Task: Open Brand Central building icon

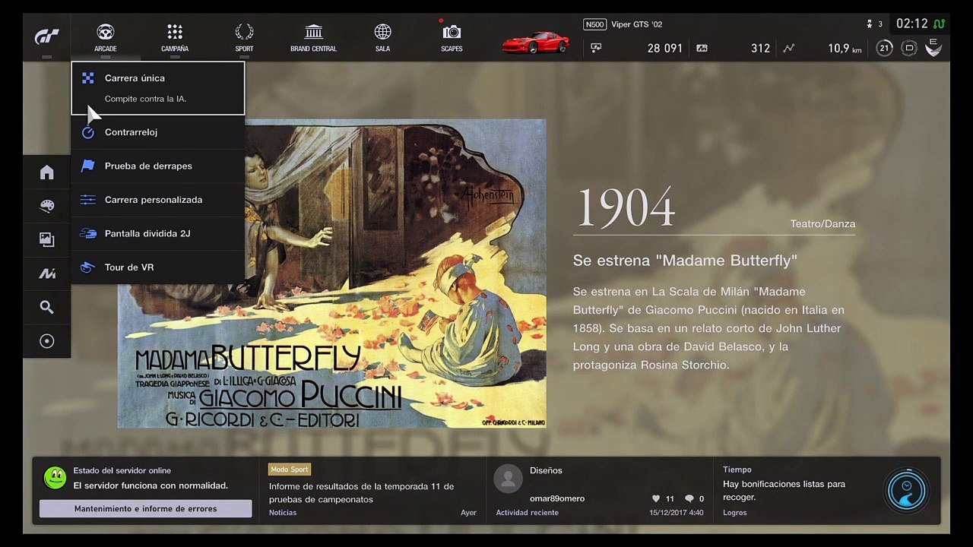Action: [313, 32]
